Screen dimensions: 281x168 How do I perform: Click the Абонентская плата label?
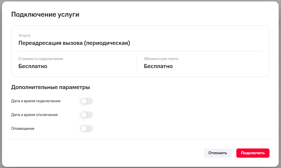coord(161,59)
